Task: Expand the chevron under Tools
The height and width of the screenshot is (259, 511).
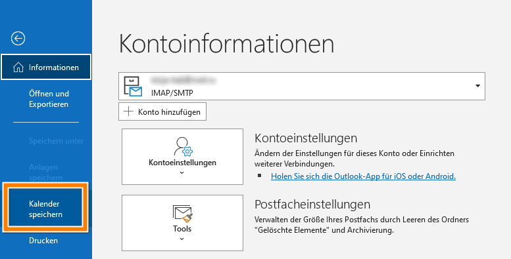Action: [x=182, y=239]
